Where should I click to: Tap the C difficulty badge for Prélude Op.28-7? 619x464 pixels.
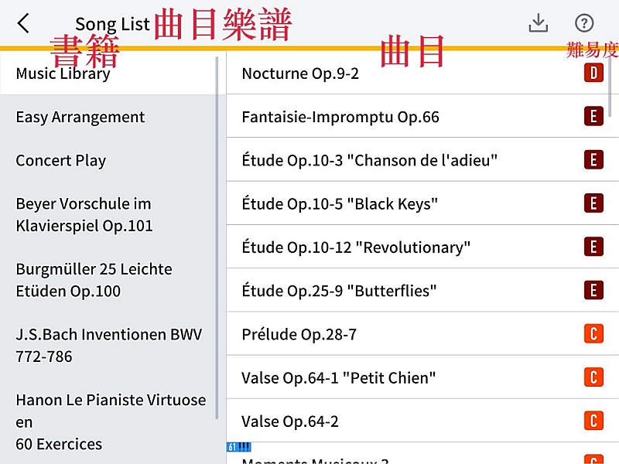[x=593, y=334]
